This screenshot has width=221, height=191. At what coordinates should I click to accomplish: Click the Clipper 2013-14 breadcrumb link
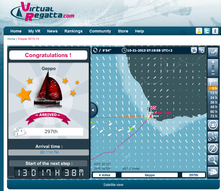click(28, 39)
